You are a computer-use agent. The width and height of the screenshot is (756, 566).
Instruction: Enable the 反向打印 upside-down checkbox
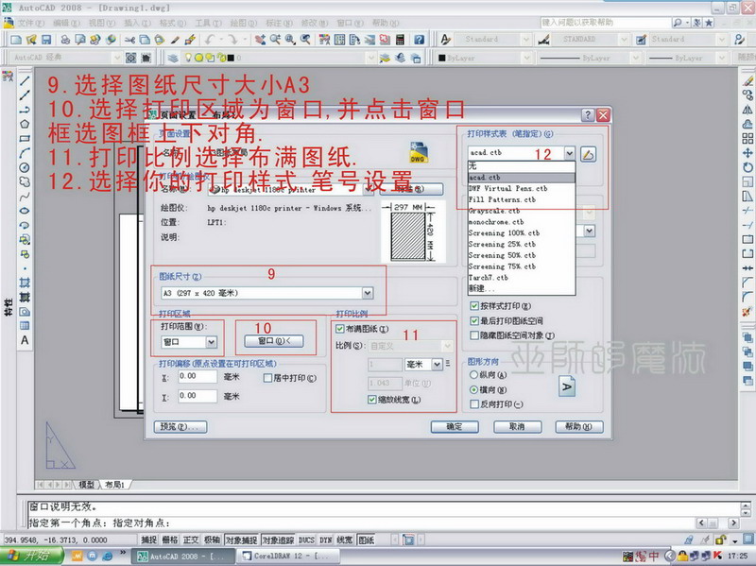474,404
